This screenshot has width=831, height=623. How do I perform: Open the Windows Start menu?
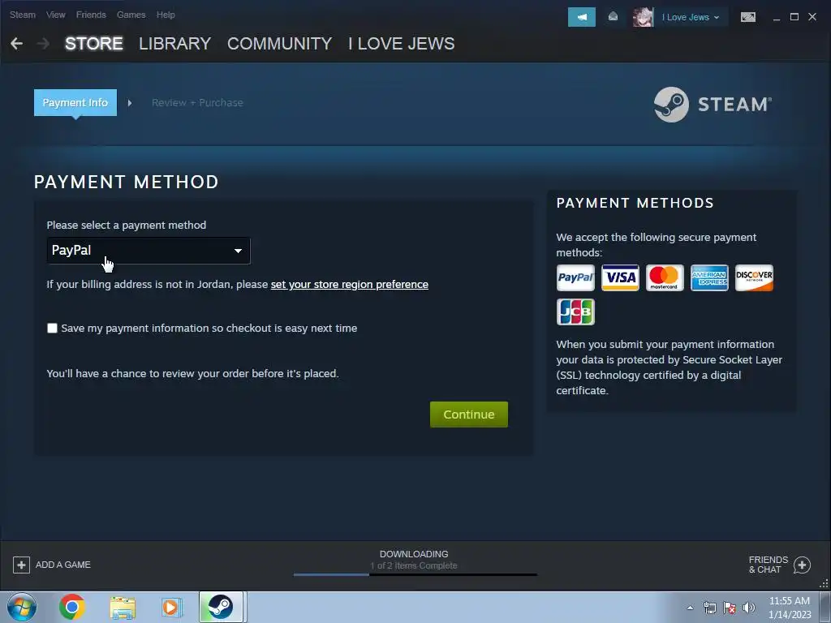(22, 607)
